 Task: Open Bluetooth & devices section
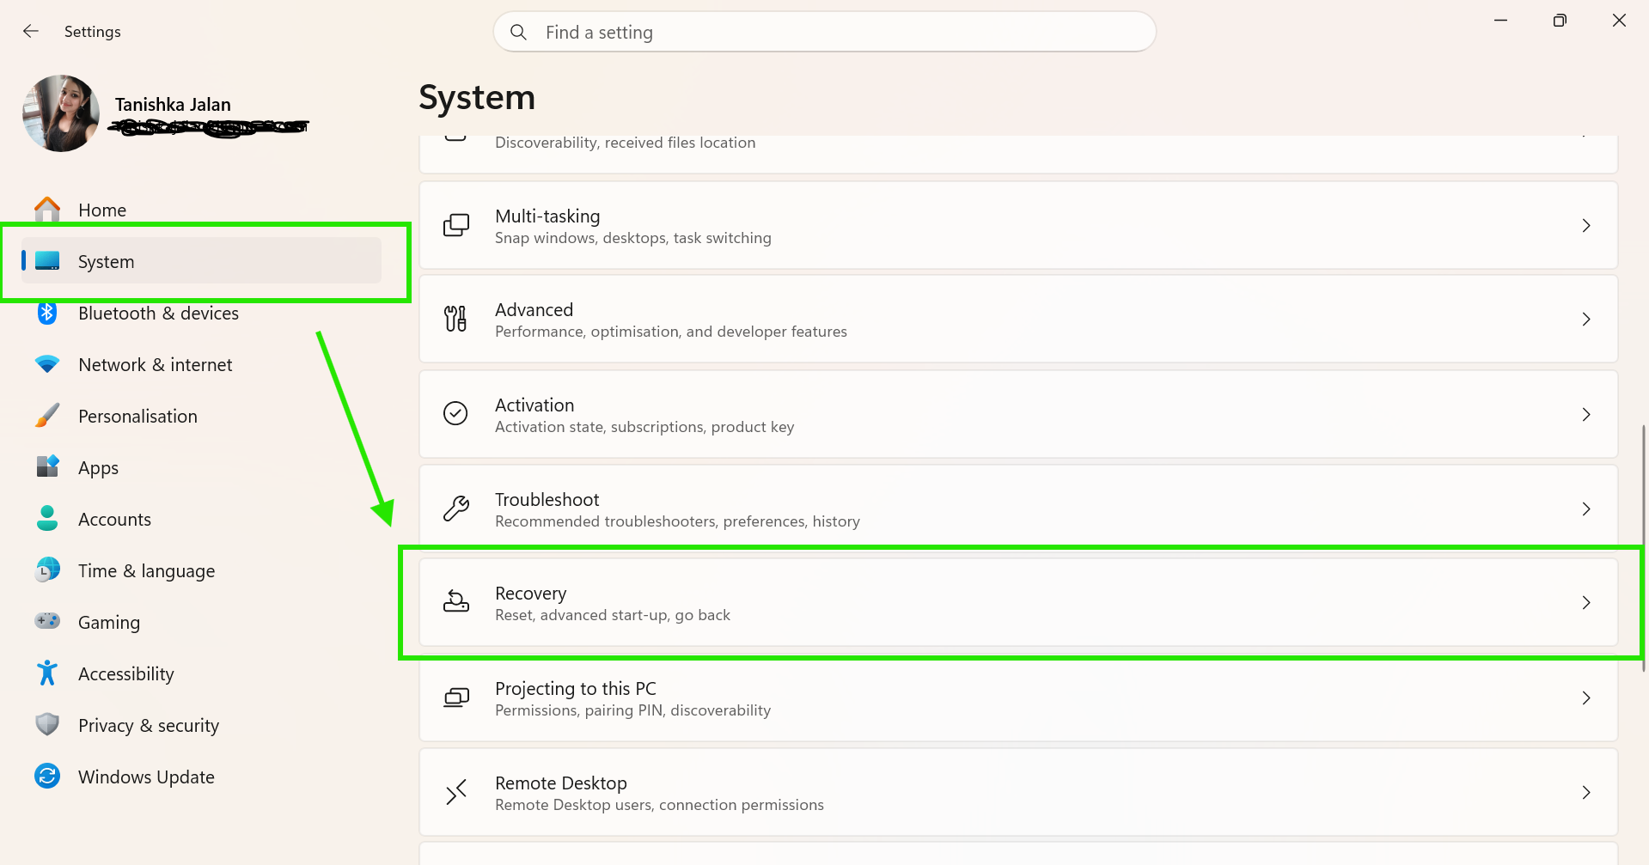click(158, 313)
